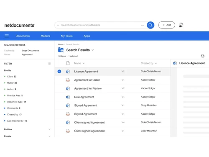Expand the Search Results title dropdown
Image resolution: width=209 pixels, height=157 pixels.
coord(93,50)
